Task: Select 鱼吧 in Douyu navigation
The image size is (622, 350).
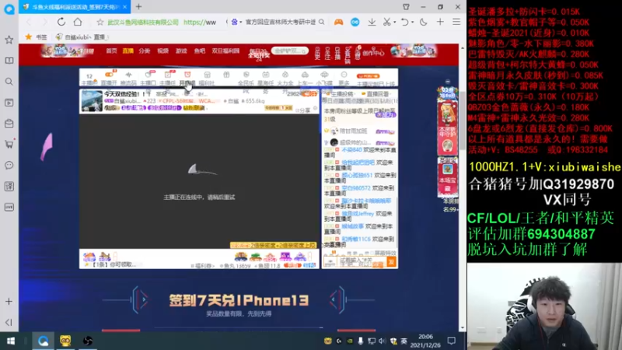Action: (200, 51)
